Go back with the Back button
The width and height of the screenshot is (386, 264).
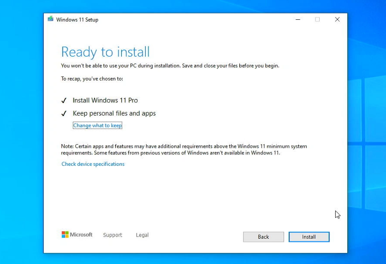click(263, 237)
